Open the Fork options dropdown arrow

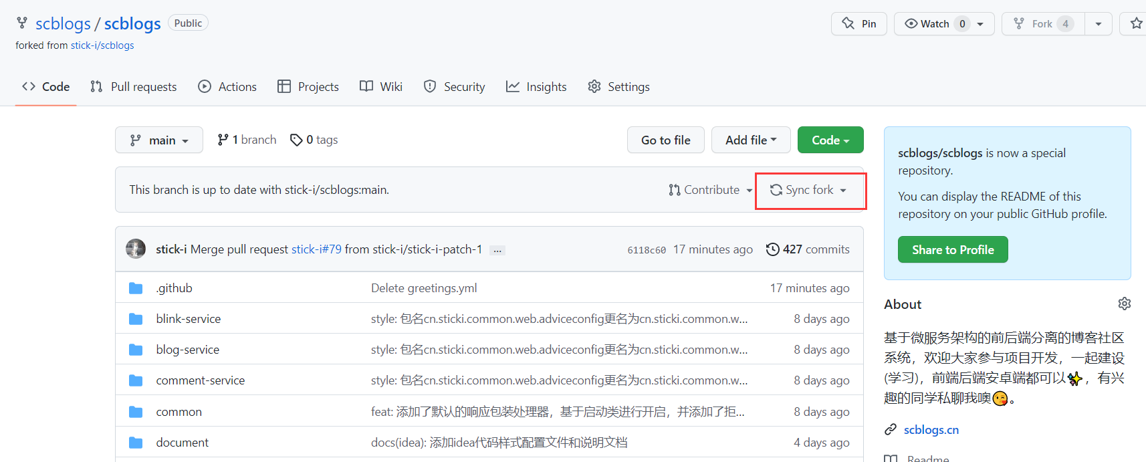1099,23
